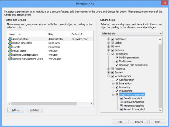Toggle the System privilege checkbox
The image size is (169, 127).
pyautogui.click(x=112, y=72)
